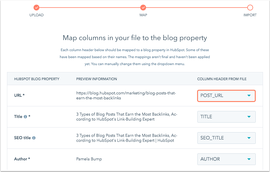
Task: Click the chevron arrow on the TITLE dropdown
Action: pyautogui.click(x=249, y=117)
